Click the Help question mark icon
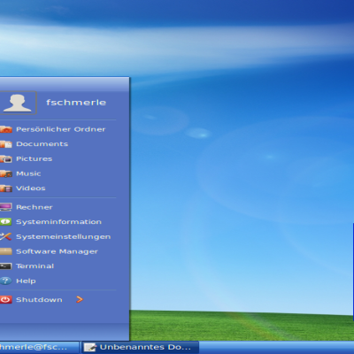Image resolution: width=354 pixels, height=354 pixels. coord(6,281)
